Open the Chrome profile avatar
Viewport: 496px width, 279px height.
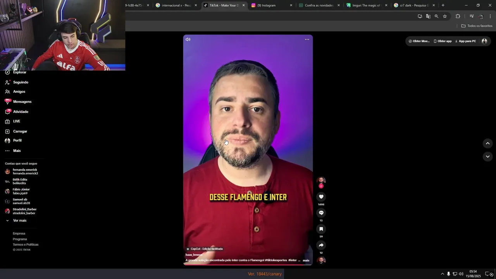[481, 16]
